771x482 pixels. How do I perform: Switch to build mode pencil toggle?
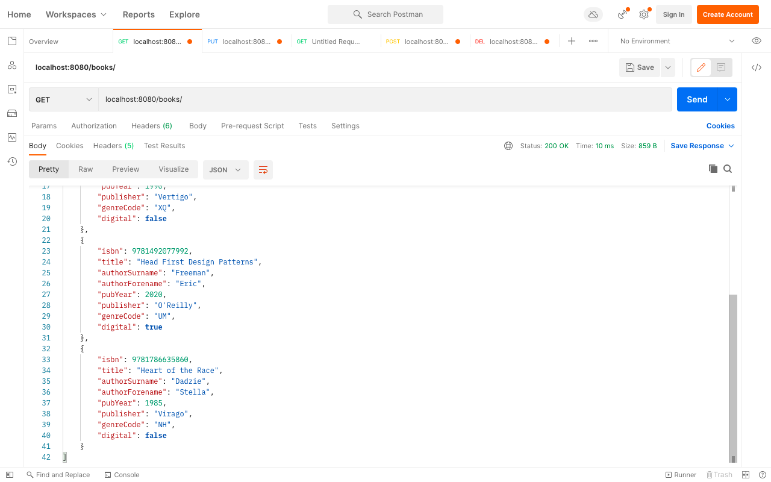pos(701,67)
